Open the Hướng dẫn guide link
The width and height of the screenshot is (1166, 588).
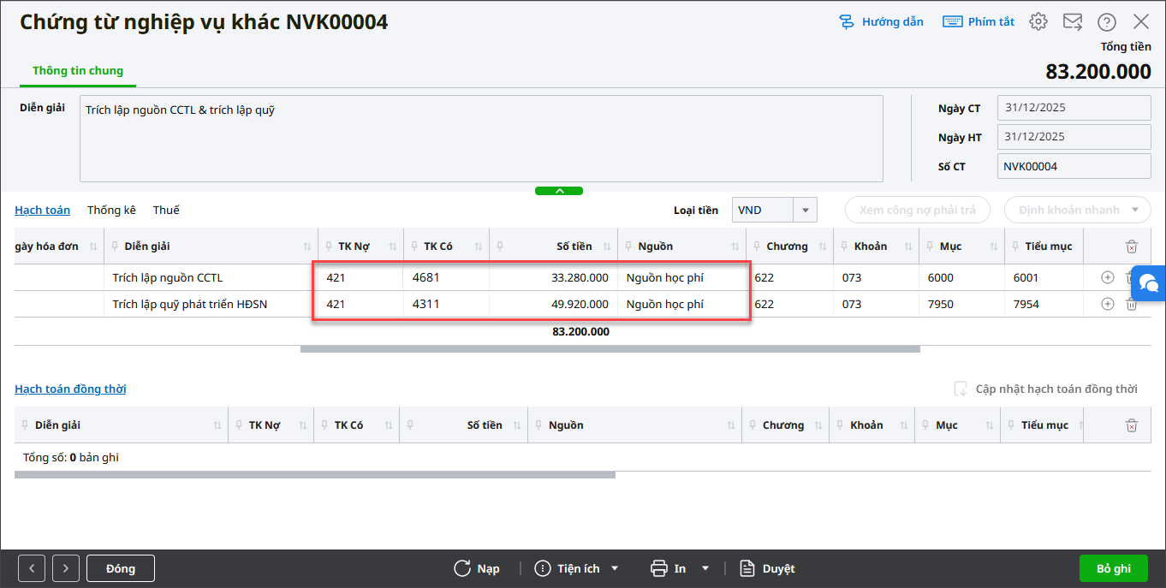pyautogui.click(x=881, y=22)
